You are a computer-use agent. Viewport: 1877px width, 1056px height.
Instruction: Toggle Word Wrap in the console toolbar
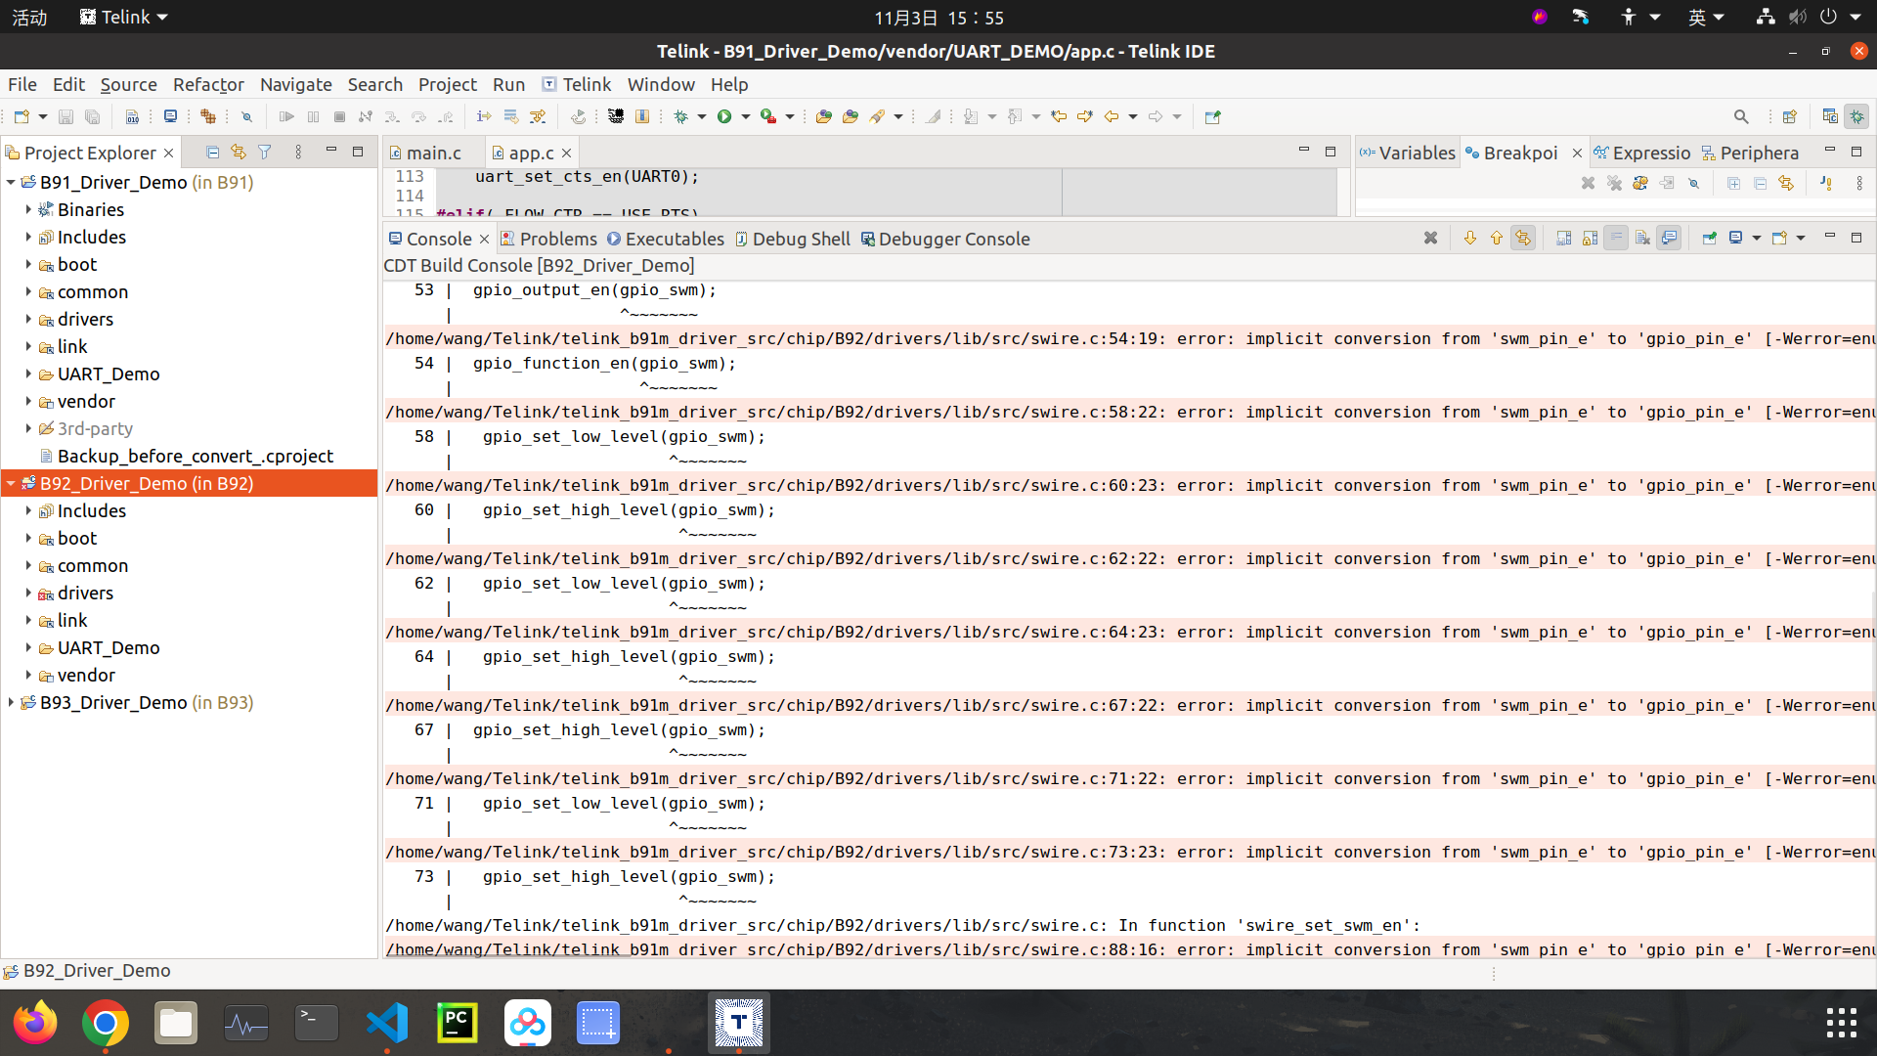[x=1616, y=239]
